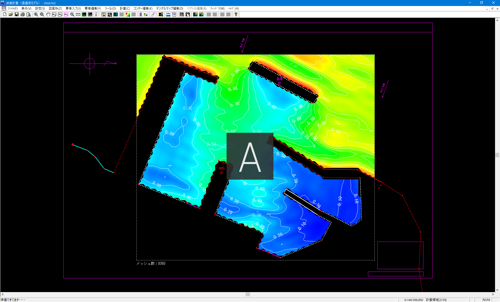This screenshot has width=500, height=302.
Task: Open the element list tree icon
Action: click(97, 15)
